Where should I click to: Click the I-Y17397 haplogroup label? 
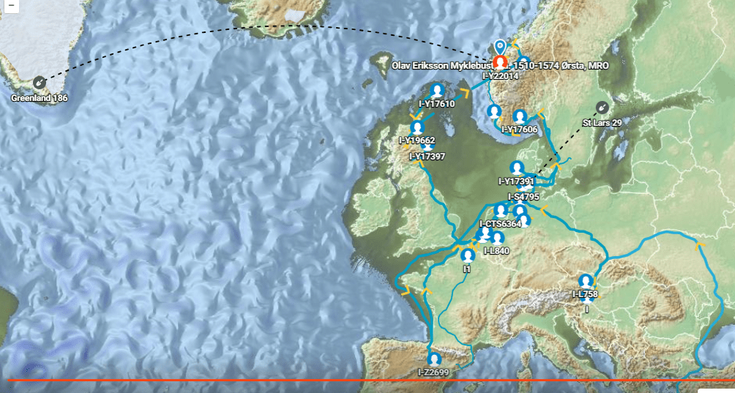pyautogui.click(x=427, y=156)
